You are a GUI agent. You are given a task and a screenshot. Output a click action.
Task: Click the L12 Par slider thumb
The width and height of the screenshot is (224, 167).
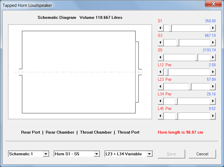pyautogui.click(x=167, y=72)
